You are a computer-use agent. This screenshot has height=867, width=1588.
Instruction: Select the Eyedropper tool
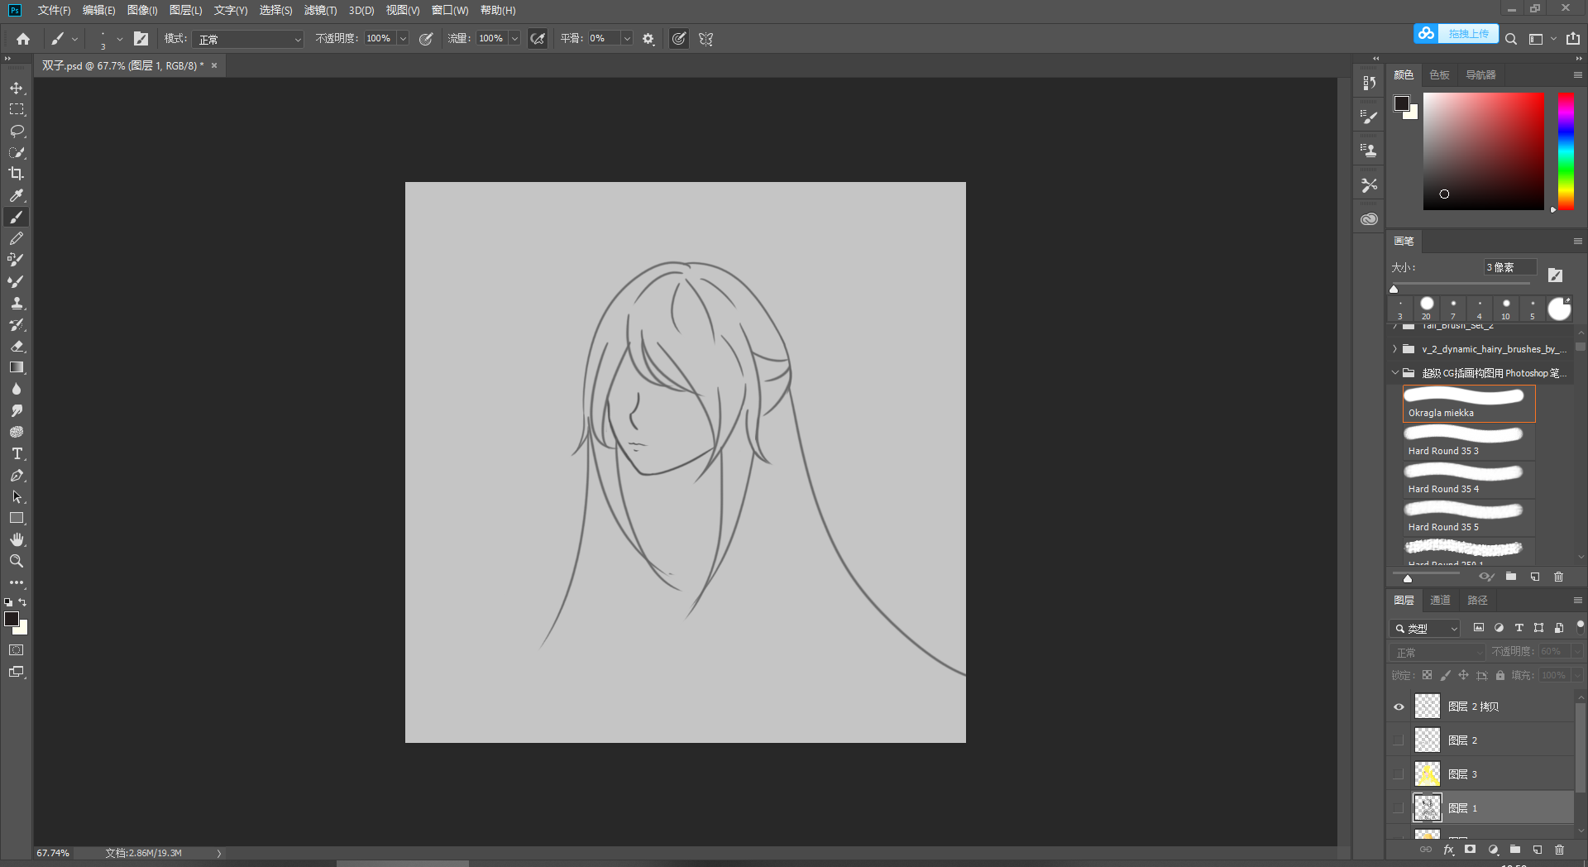(x=17, y=195)
